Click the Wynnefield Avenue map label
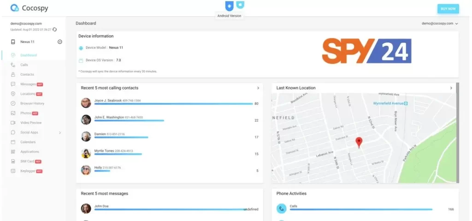472x221 pixels. (x=388, y=103)
